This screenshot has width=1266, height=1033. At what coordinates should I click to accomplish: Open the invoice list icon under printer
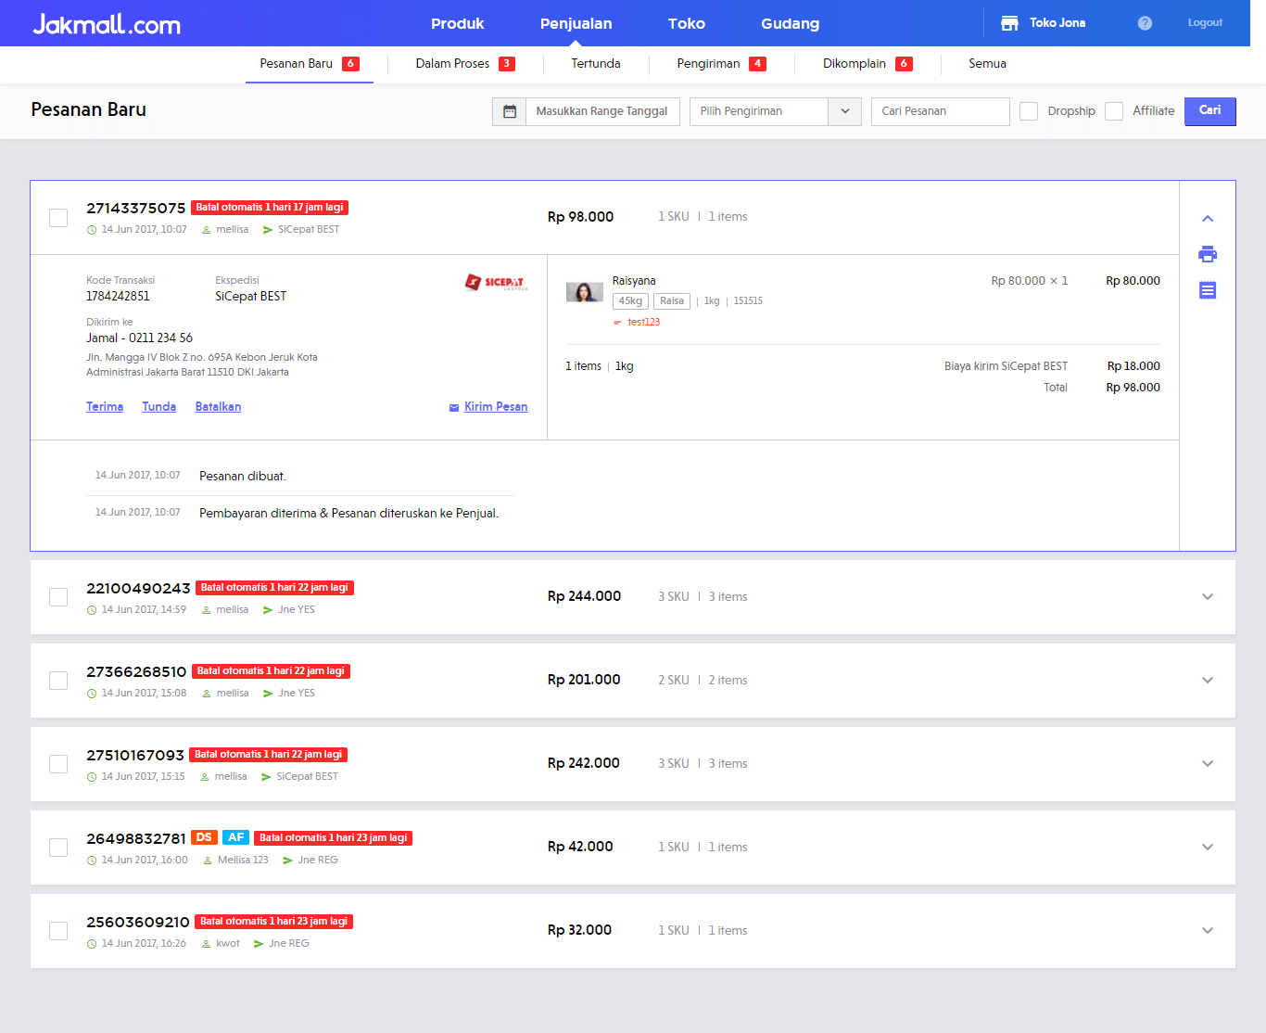pyautogui.click(x=1208, y=290)
